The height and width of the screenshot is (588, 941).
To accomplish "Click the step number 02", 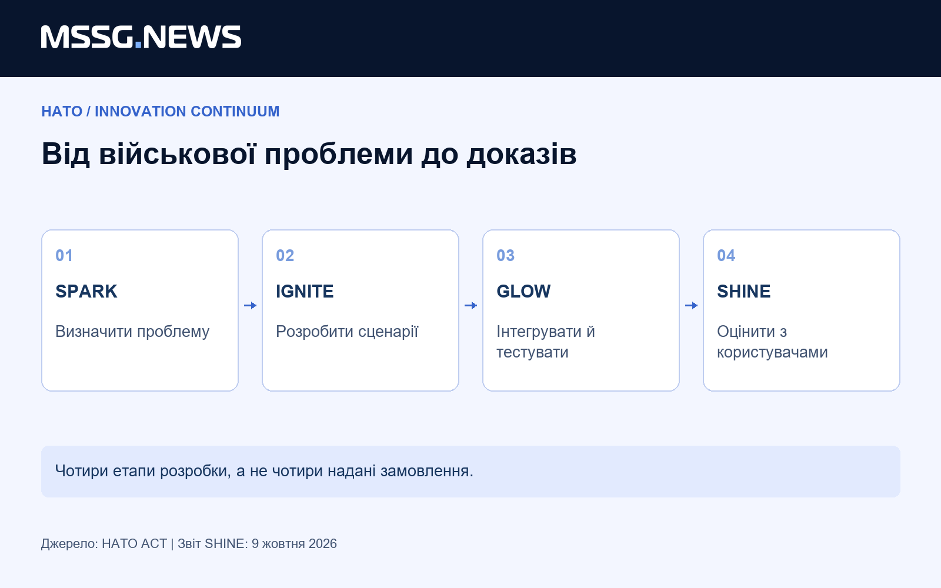I will click(x=285, y=256).
